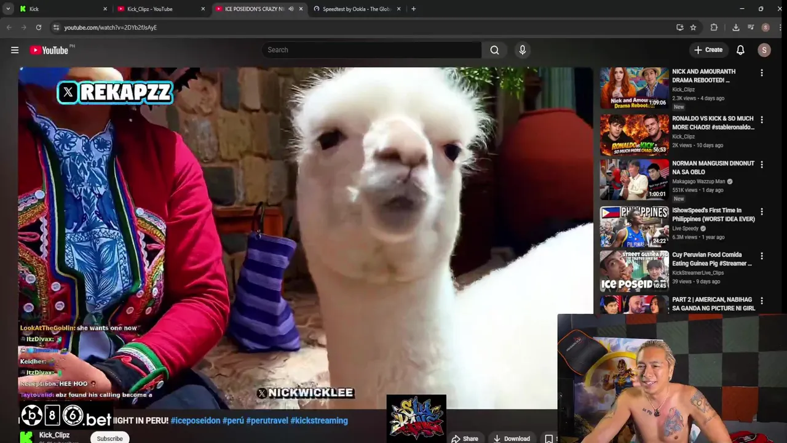Close the Speedtest by Ookla tab
787x443 pixels.
399,9
